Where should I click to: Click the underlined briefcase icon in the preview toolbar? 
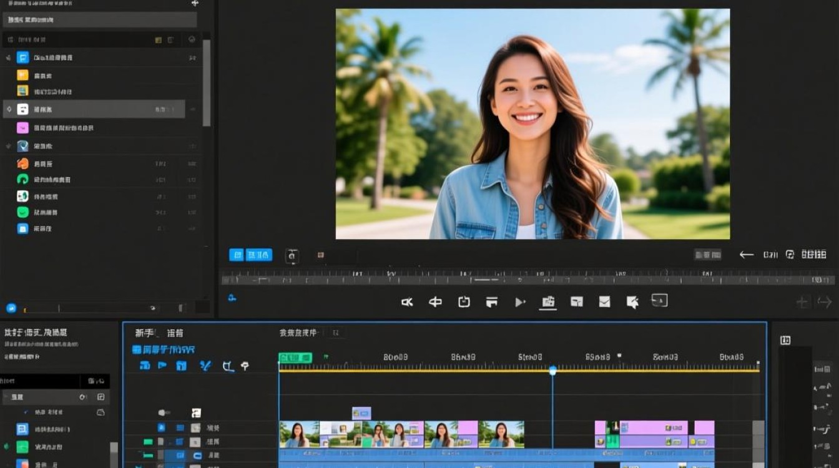tap(548, 302)
